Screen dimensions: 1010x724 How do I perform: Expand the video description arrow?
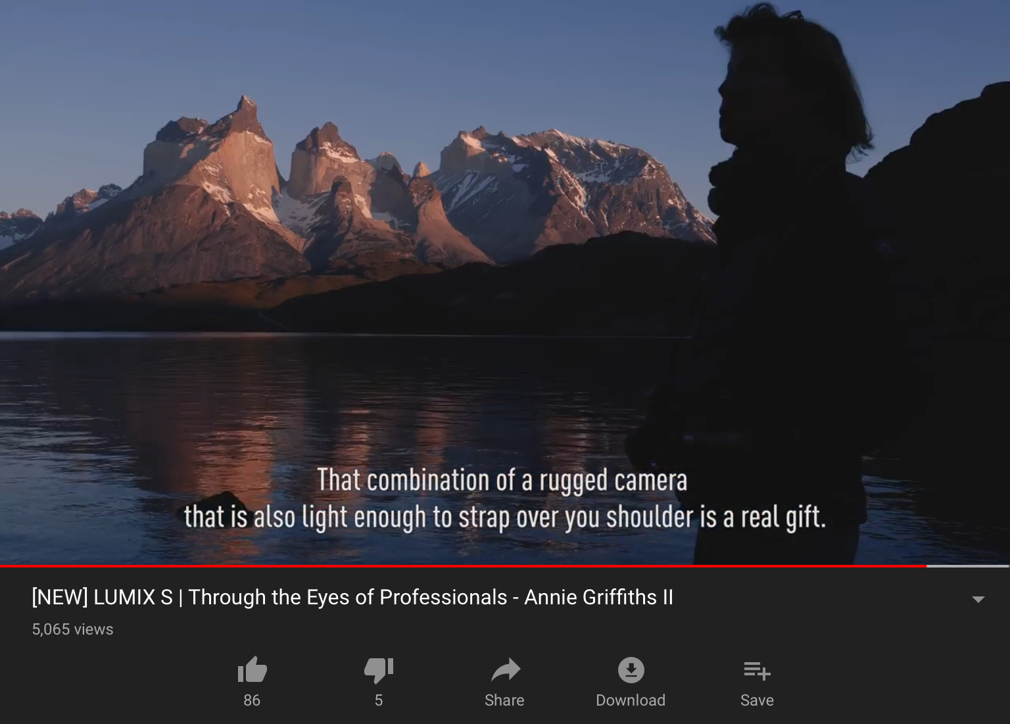click(978, 599)
